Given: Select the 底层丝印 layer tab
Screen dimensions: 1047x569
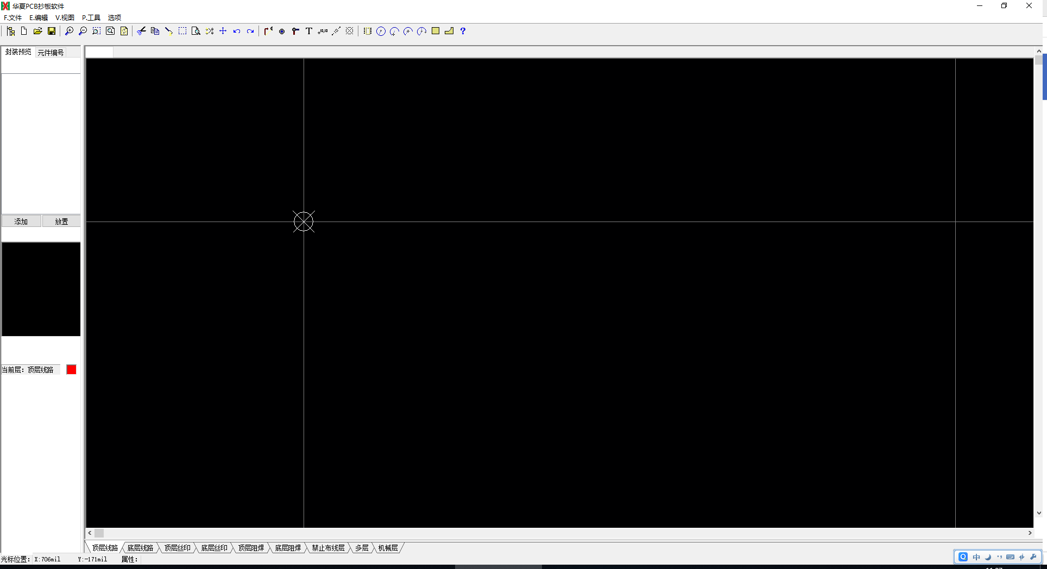Looking at the screenshot, I should click(215, 548).
